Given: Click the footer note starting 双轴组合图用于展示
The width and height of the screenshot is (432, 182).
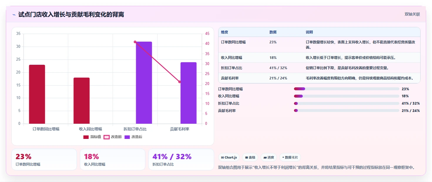Looking at the screenshot, I should [317, 168].
